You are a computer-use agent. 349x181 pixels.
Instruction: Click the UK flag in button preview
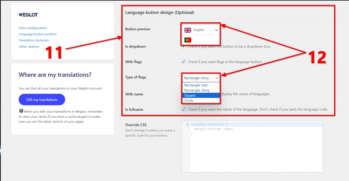(188, 30)
